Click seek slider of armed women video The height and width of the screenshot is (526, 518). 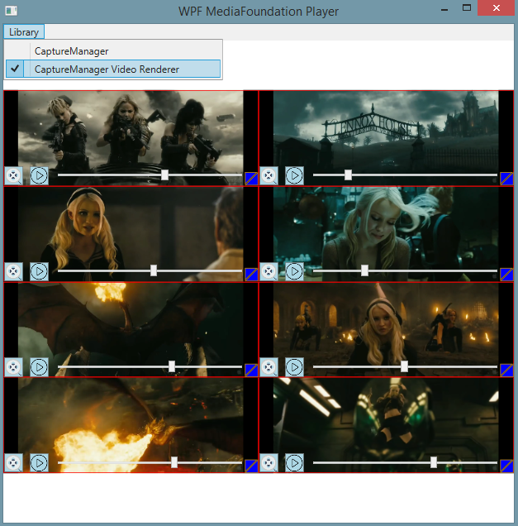150,175
